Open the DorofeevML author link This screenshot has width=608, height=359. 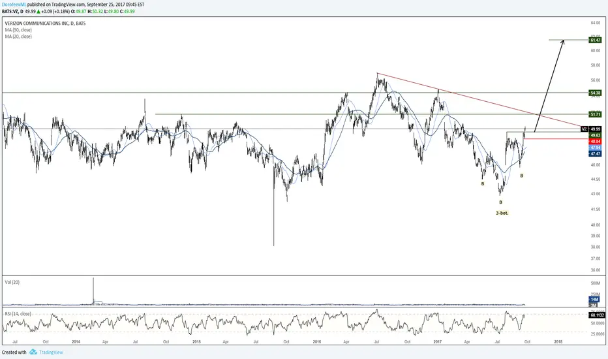(x=14, y=5)
